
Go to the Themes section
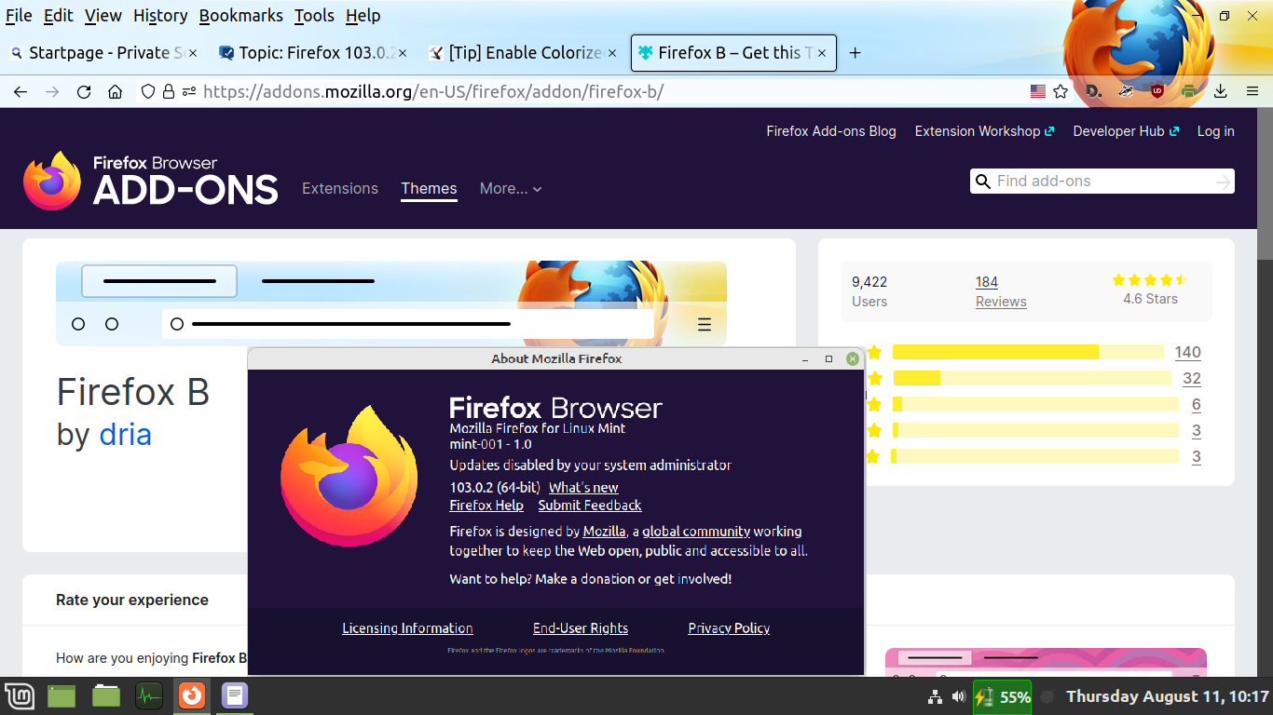[429, 189]
